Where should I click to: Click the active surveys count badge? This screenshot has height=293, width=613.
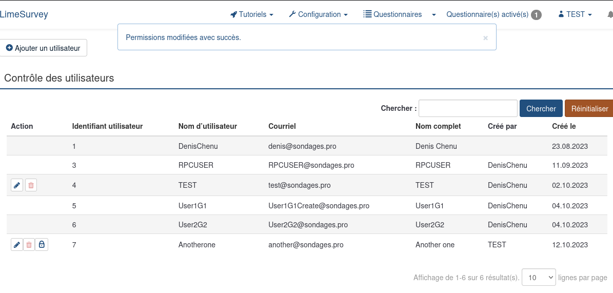coord(536,15)
